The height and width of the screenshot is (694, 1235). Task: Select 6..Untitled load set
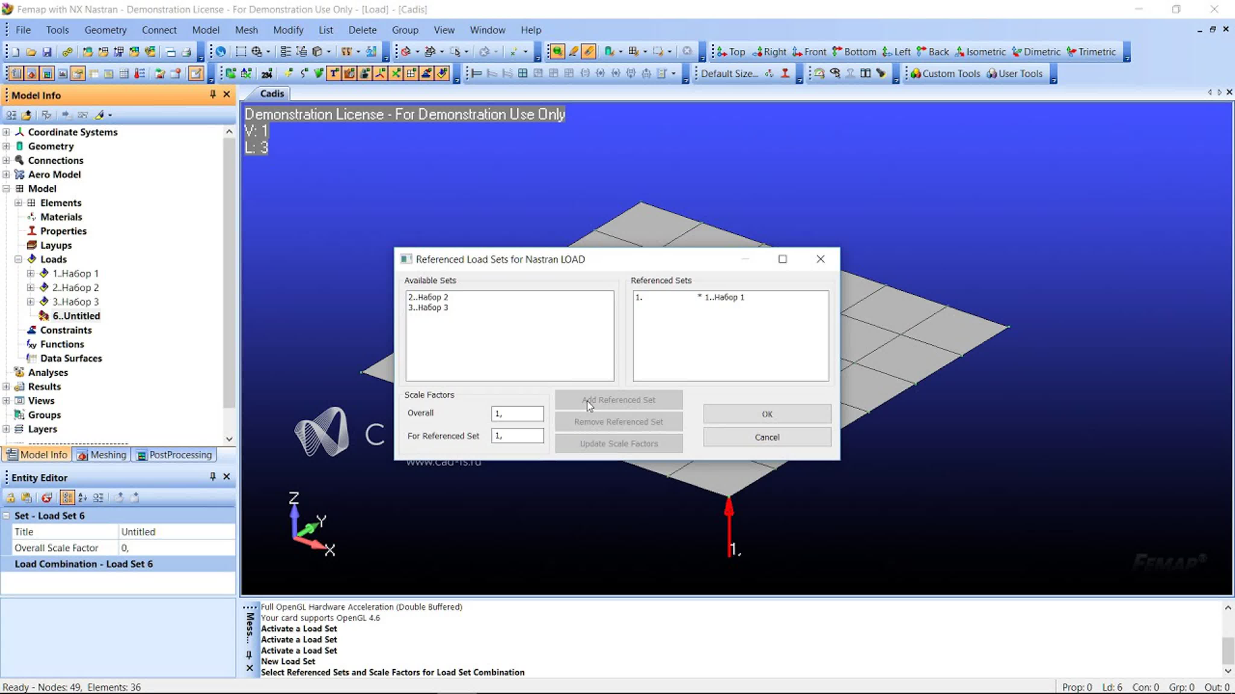[x=76, y=316]
